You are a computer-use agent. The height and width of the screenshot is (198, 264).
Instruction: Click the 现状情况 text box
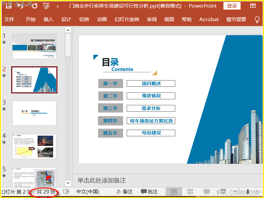tap(151, 96)
